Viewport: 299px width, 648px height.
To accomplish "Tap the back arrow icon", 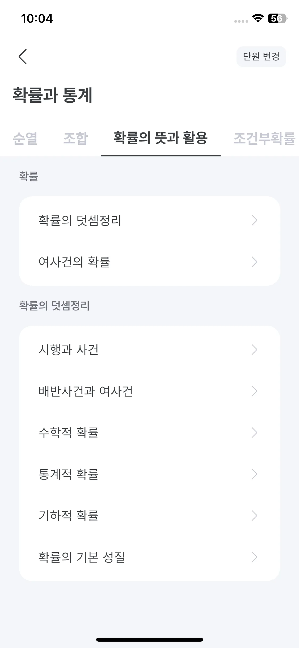I will (23, 56).
